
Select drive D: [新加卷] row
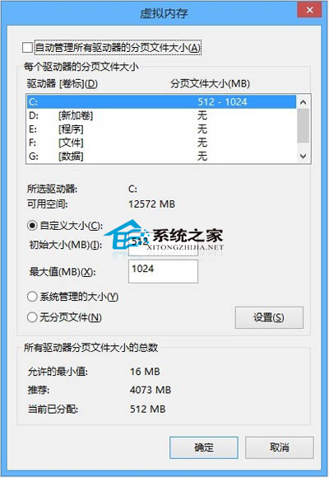(x=161, y=115)
